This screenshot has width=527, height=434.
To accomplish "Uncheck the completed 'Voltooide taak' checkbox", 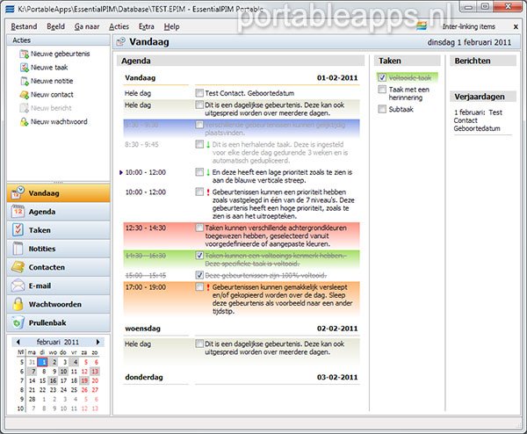I will [x=382, y=77].
